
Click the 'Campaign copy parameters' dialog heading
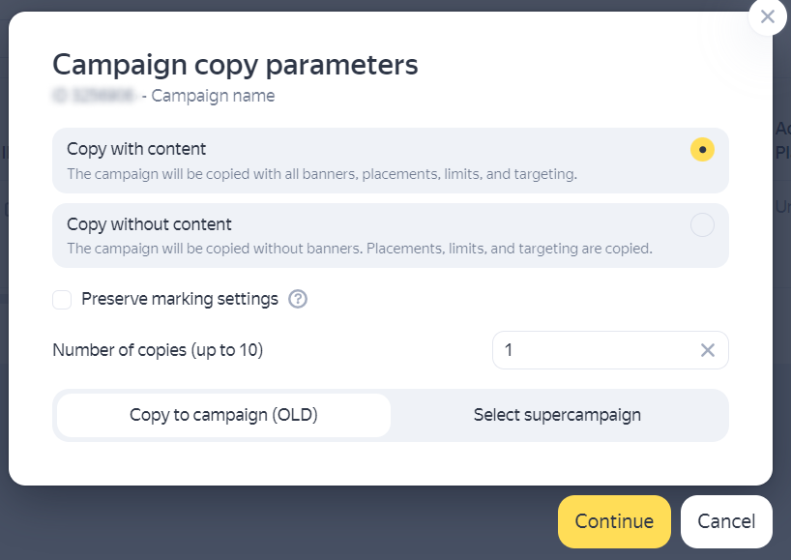(x=235, y=65)
